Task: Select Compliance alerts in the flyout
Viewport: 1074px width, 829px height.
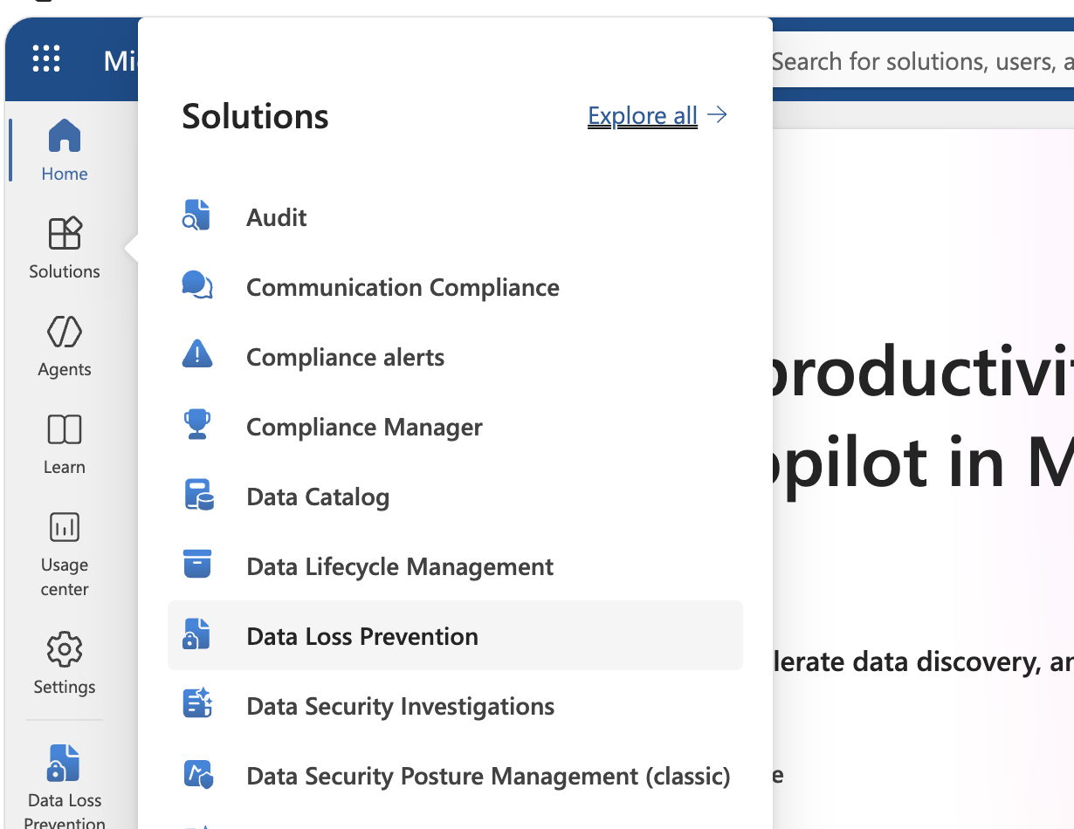Action: [455, 356]
